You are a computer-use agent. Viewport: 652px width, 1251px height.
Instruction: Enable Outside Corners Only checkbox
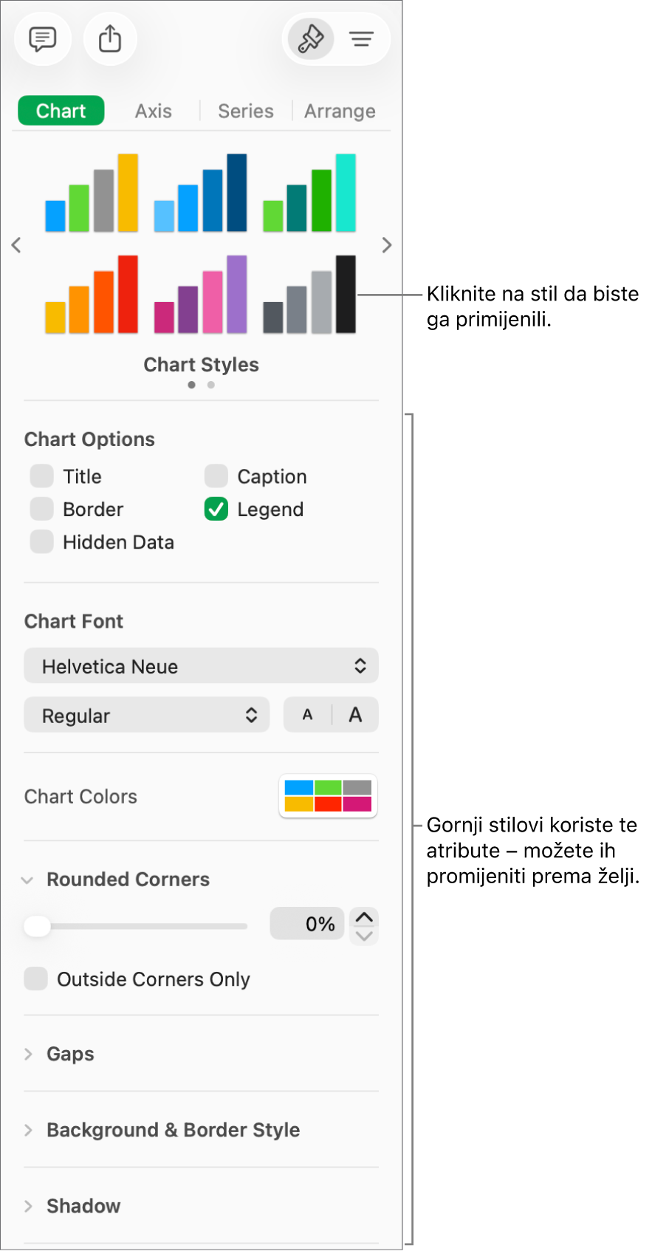pyautogui.click(x=36, y=978)
